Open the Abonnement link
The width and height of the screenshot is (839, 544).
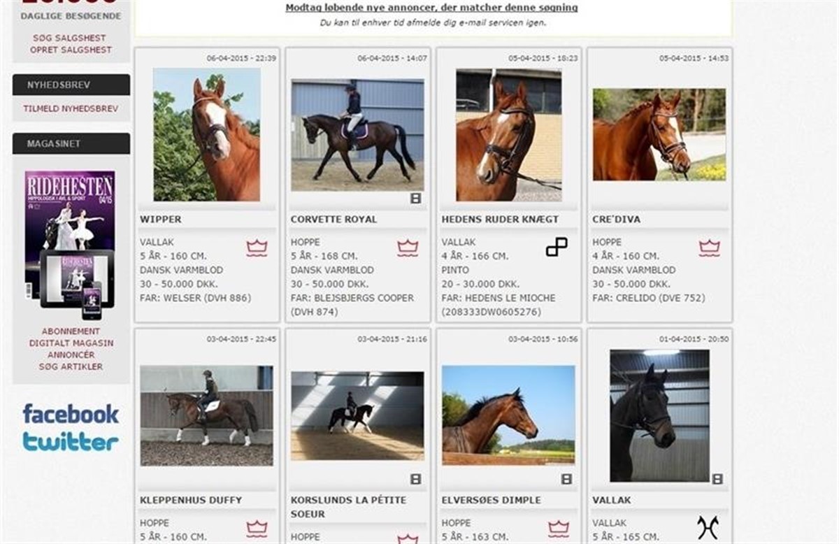(x=71, y=331)
